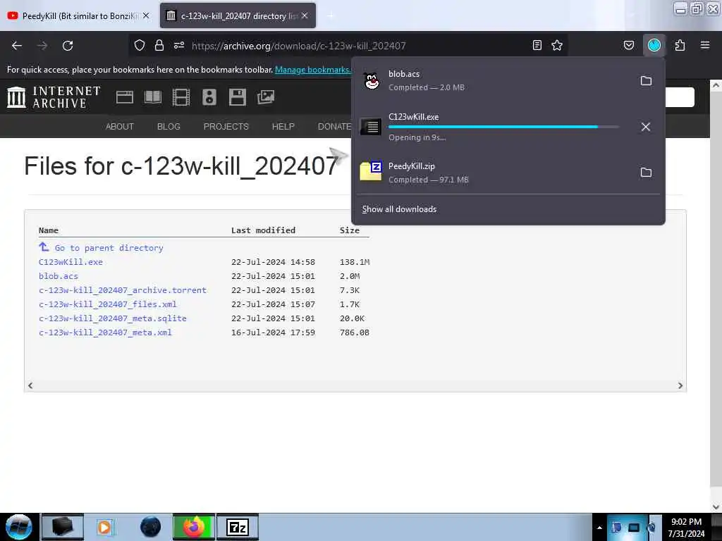Click the C123wKill.exe download progress bar
The width and height of the screenshot is (722, 541).
(x=503, y=127)
